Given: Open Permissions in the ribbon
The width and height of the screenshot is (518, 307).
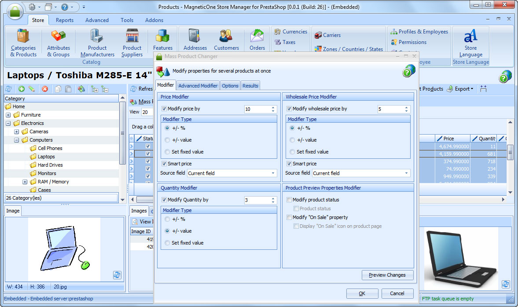Looking at the screenshot, I should coord(409,42).
